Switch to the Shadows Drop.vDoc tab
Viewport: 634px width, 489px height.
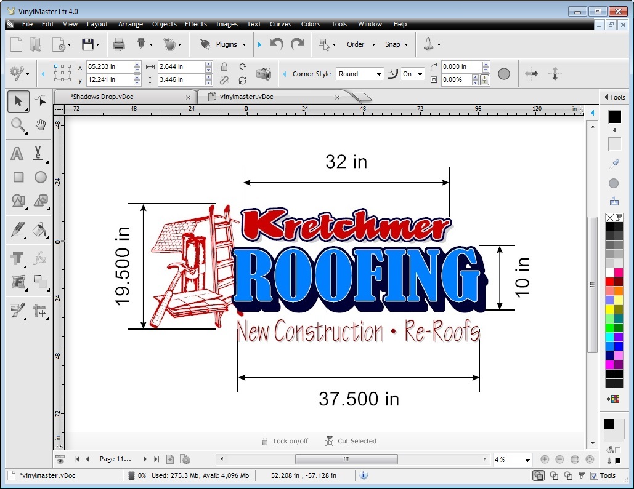102,97
